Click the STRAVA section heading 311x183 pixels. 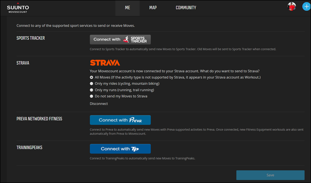click(23, 63)
